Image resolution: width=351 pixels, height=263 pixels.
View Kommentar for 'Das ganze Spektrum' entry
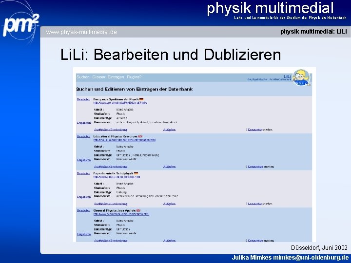(255, 130)
